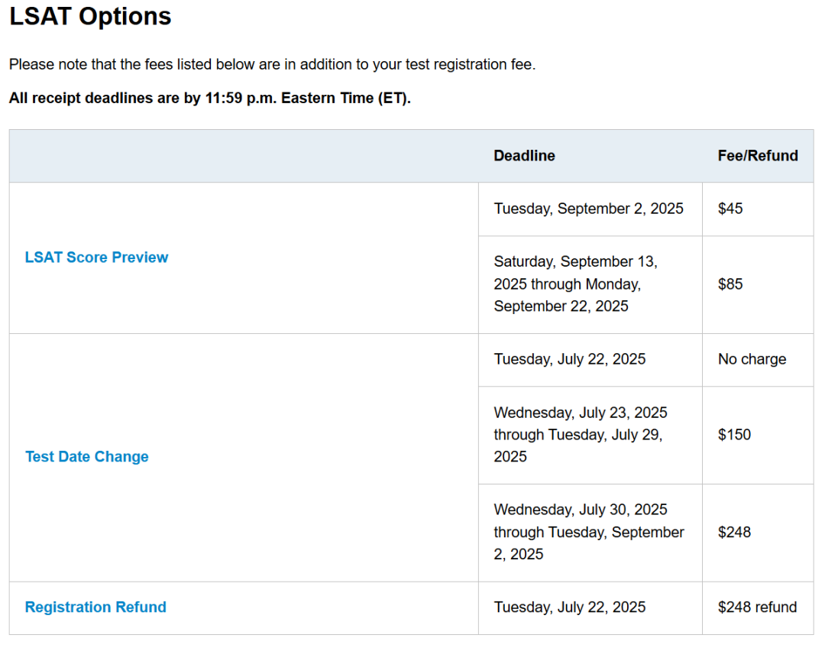Click Registration Refund's Tuesday, July 22 deadline
The image size is (825, 648).
pos(569,607)
